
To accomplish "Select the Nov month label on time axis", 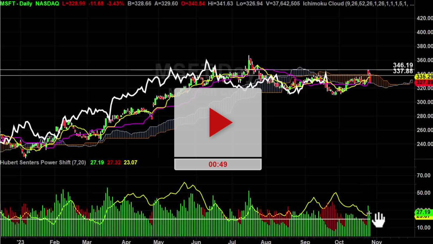I will click(x=377, y=242).
